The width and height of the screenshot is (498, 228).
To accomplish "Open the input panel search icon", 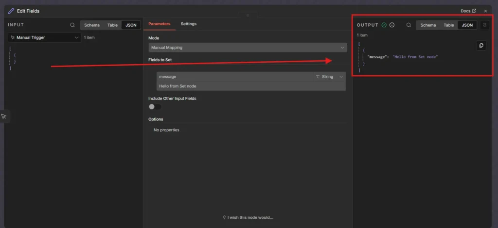I will 72,25.
